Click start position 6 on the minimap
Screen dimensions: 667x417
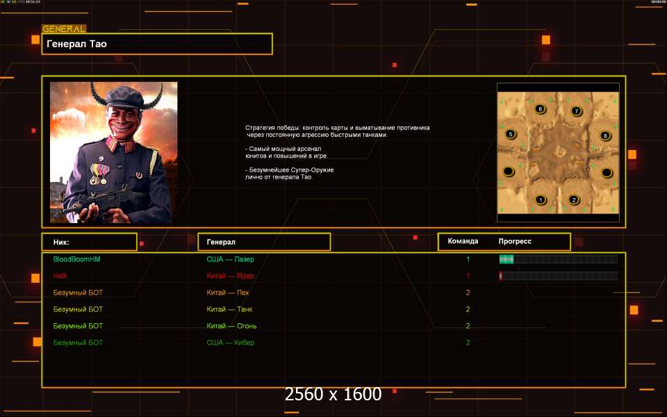tap(541, 109)
